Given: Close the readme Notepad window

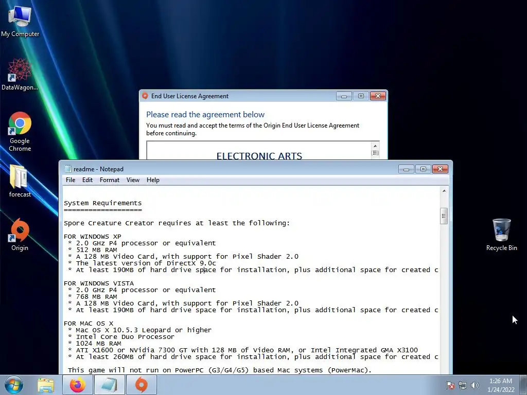Looking at the screenshot, I should tap(441, 169).
